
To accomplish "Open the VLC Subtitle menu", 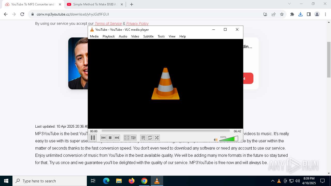I will [148, 36].
